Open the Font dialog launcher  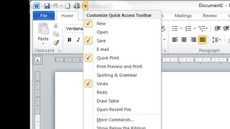165,51
